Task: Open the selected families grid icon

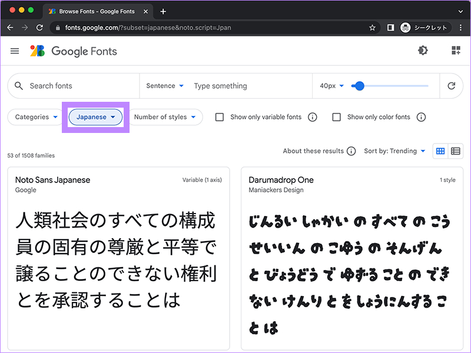Action: click(456, 51)
